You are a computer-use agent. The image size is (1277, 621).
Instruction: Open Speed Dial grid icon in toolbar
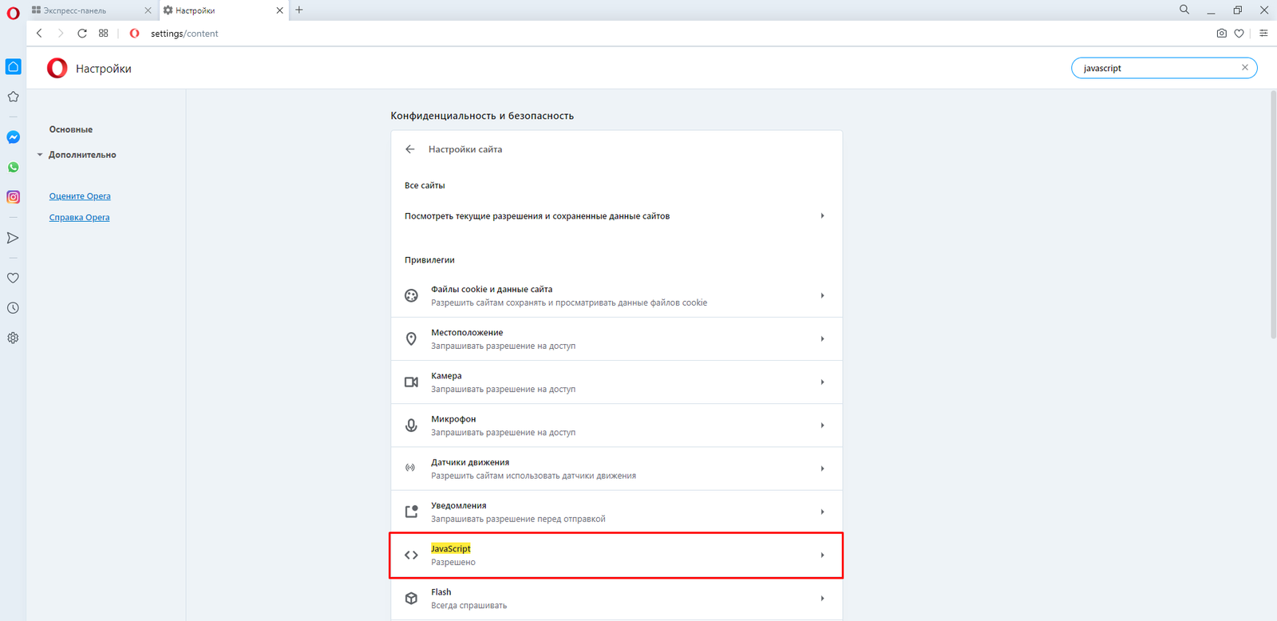click(x=104, y=34)
